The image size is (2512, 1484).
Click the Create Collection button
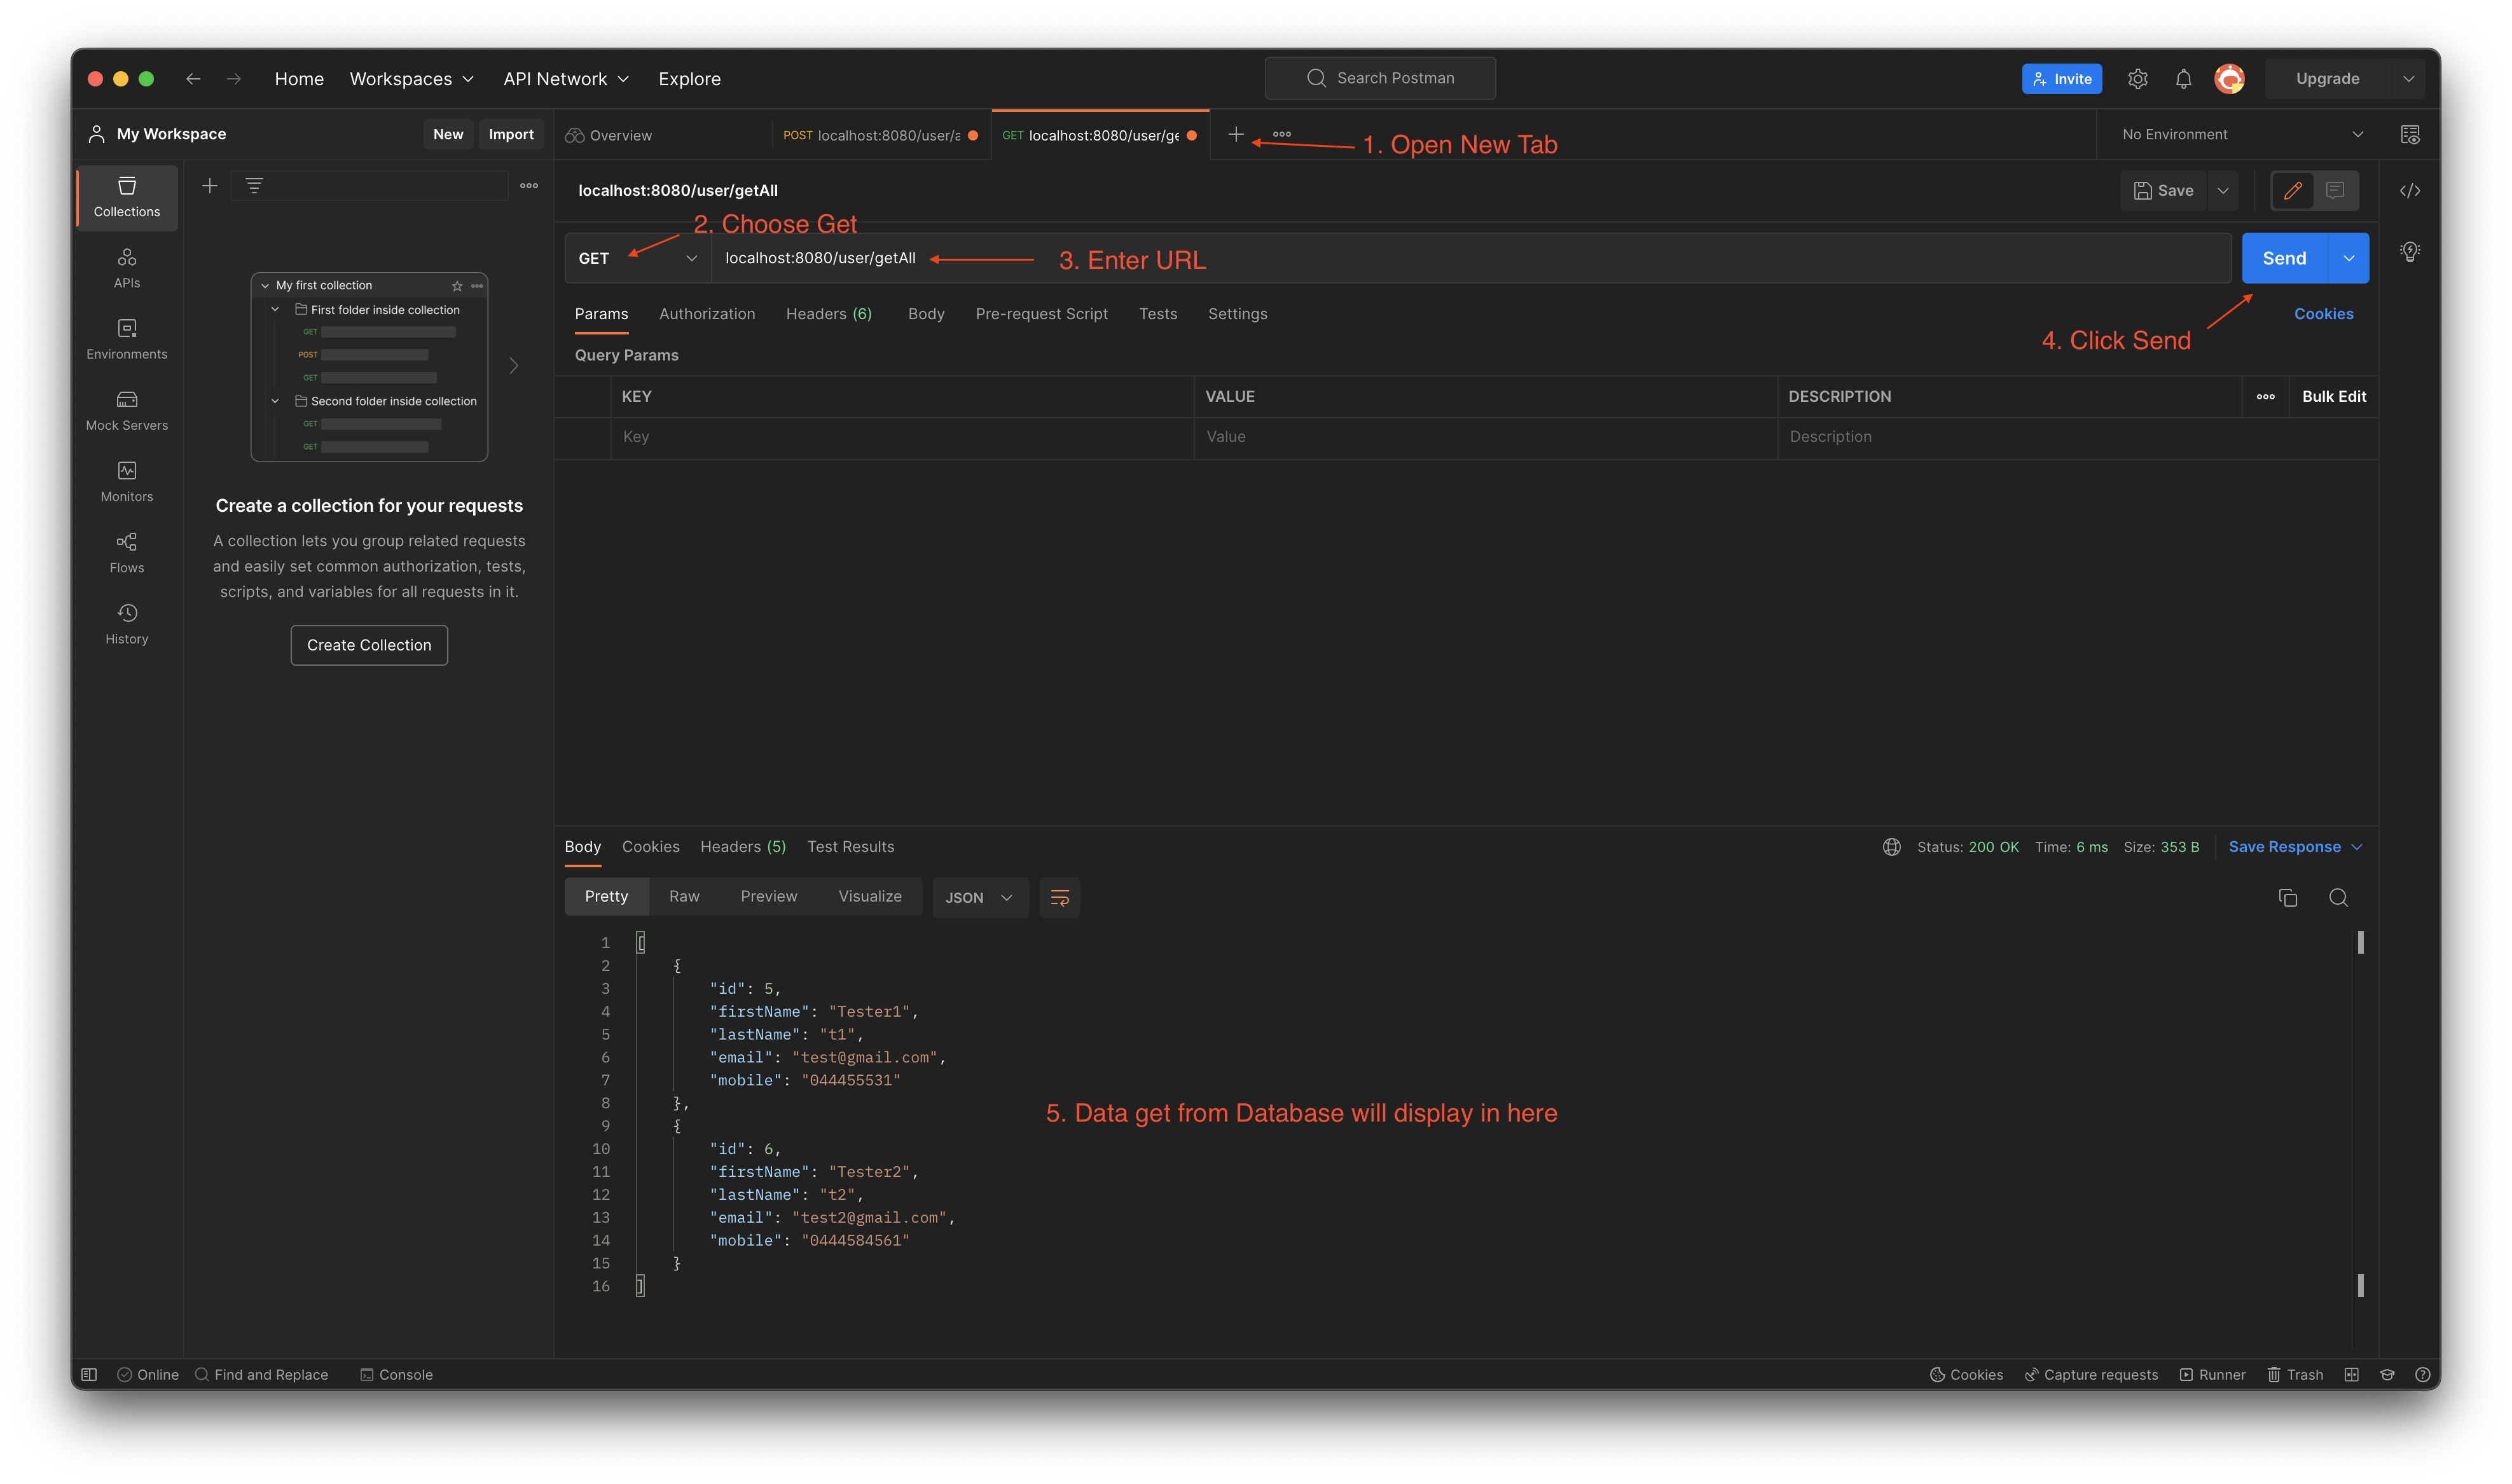369,645
